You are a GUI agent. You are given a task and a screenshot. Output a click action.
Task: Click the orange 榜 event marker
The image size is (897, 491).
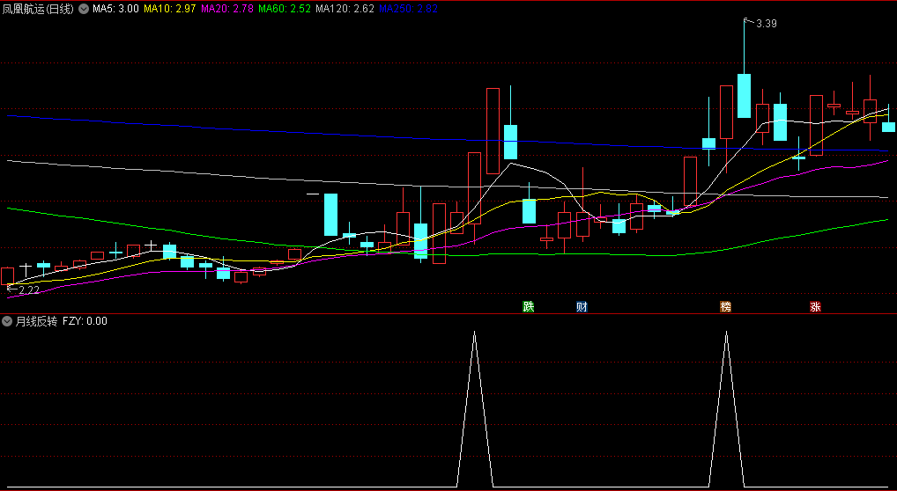[x=725, y=306]
